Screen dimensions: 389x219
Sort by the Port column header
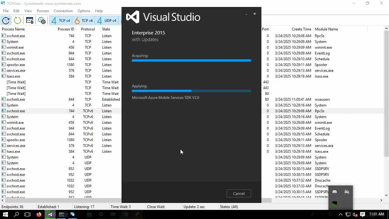point(265,29)
